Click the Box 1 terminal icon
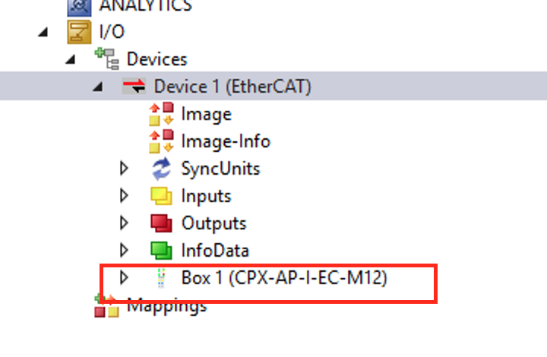 [x=161, y=278]
